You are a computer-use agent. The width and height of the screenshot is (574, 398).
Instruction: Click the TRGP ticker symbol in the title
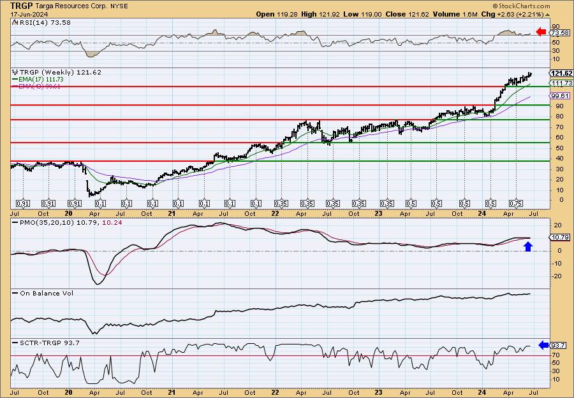point(21,6)
